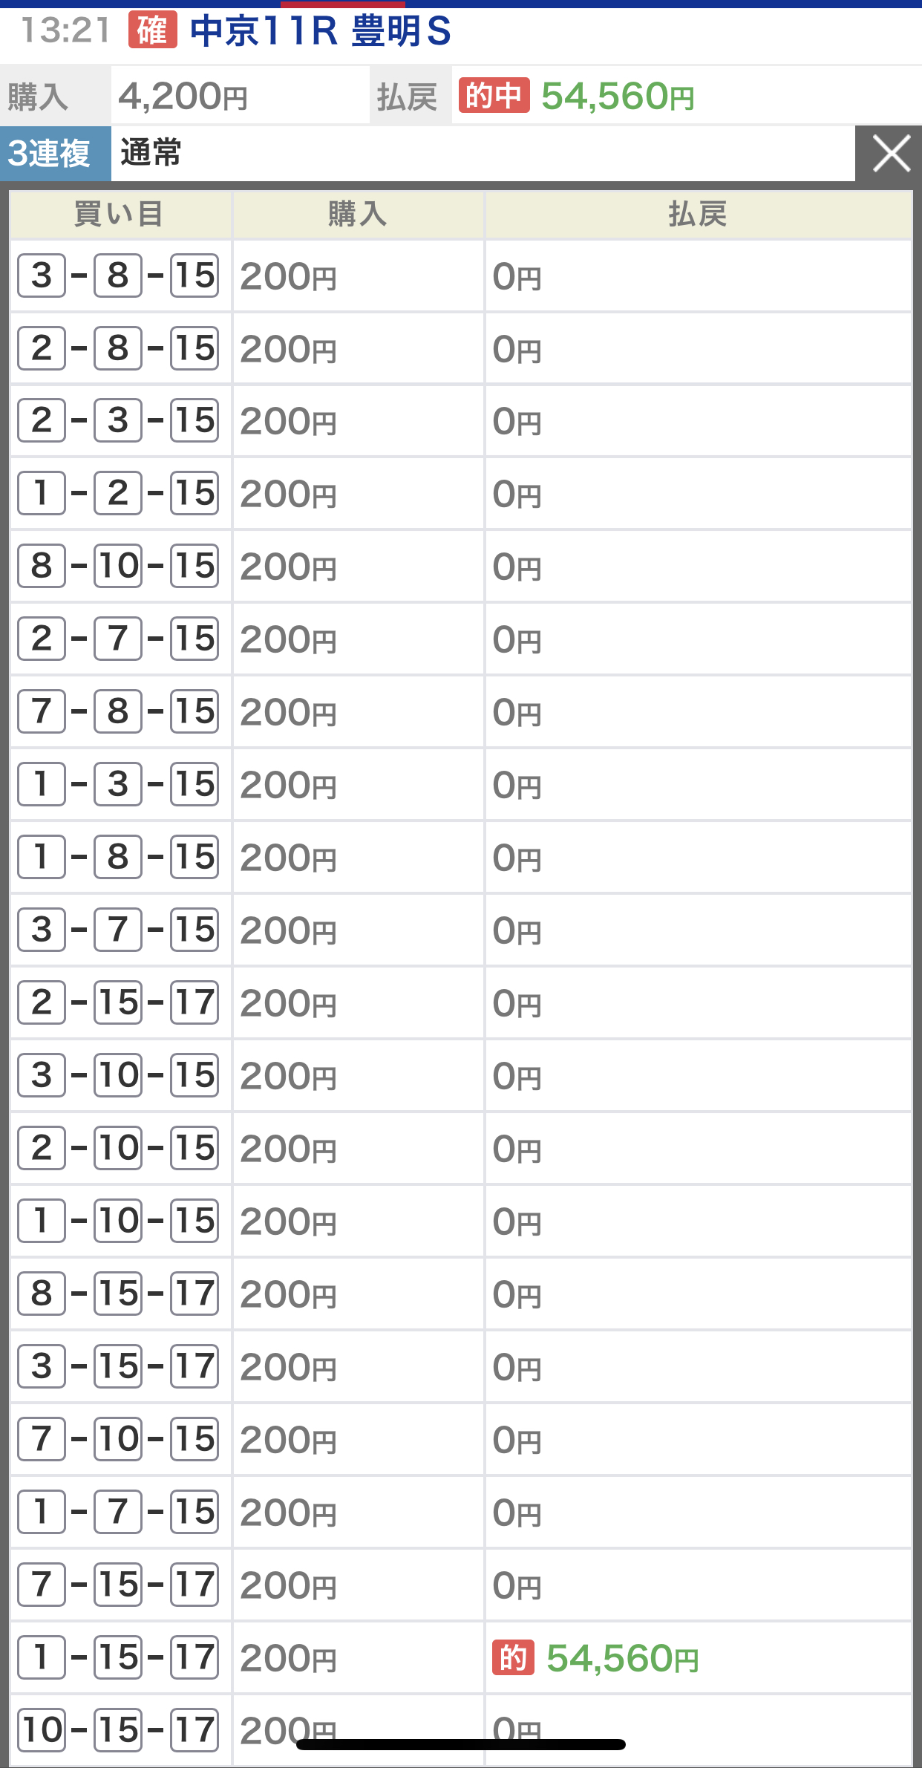Close the 3連複 bet detail panel
Screen dimensions: 922x1768
point(890,154)
